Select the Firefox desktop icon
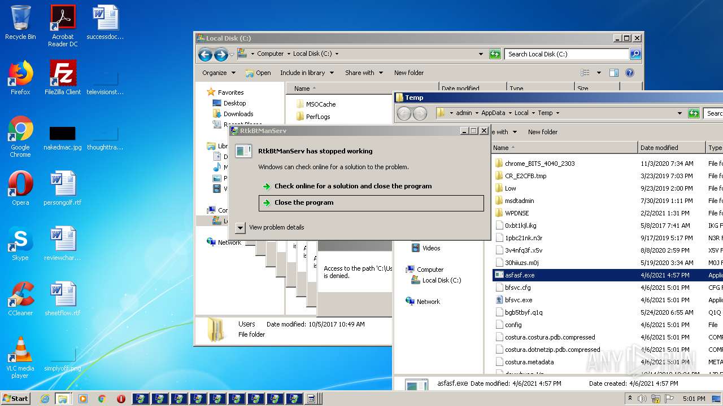 (x=20, y=78)
